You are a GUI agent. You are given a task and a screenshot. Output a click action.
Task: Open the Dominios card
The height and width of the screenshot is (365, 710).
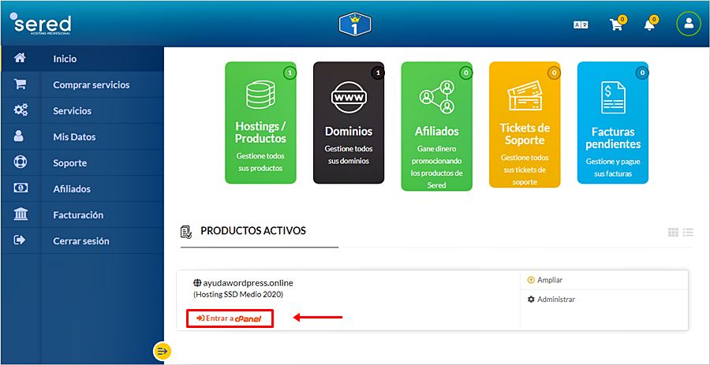pyautogui.click(x=349, y=122)
